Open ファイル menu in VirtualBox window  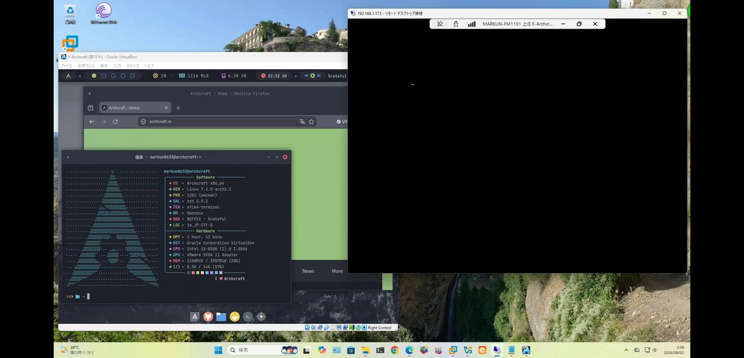click(66, 66)
